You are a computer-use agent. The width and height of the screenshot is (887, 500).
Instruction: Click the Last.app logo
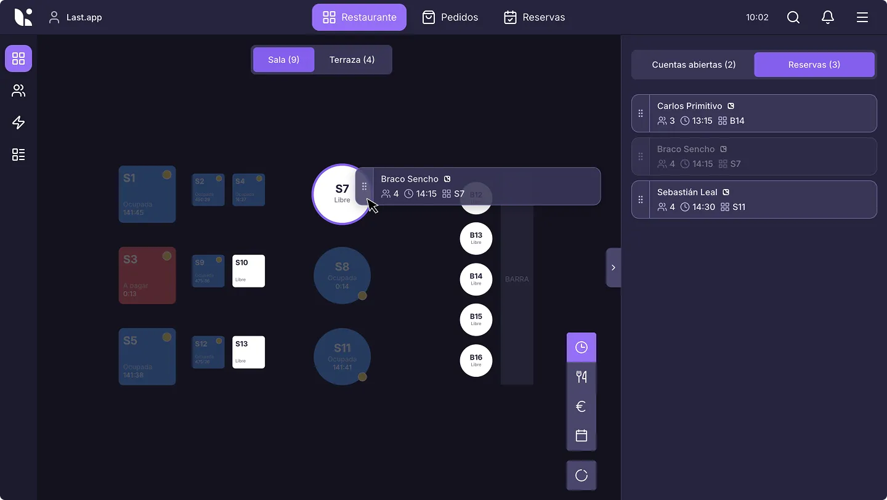tap(23, 17)
